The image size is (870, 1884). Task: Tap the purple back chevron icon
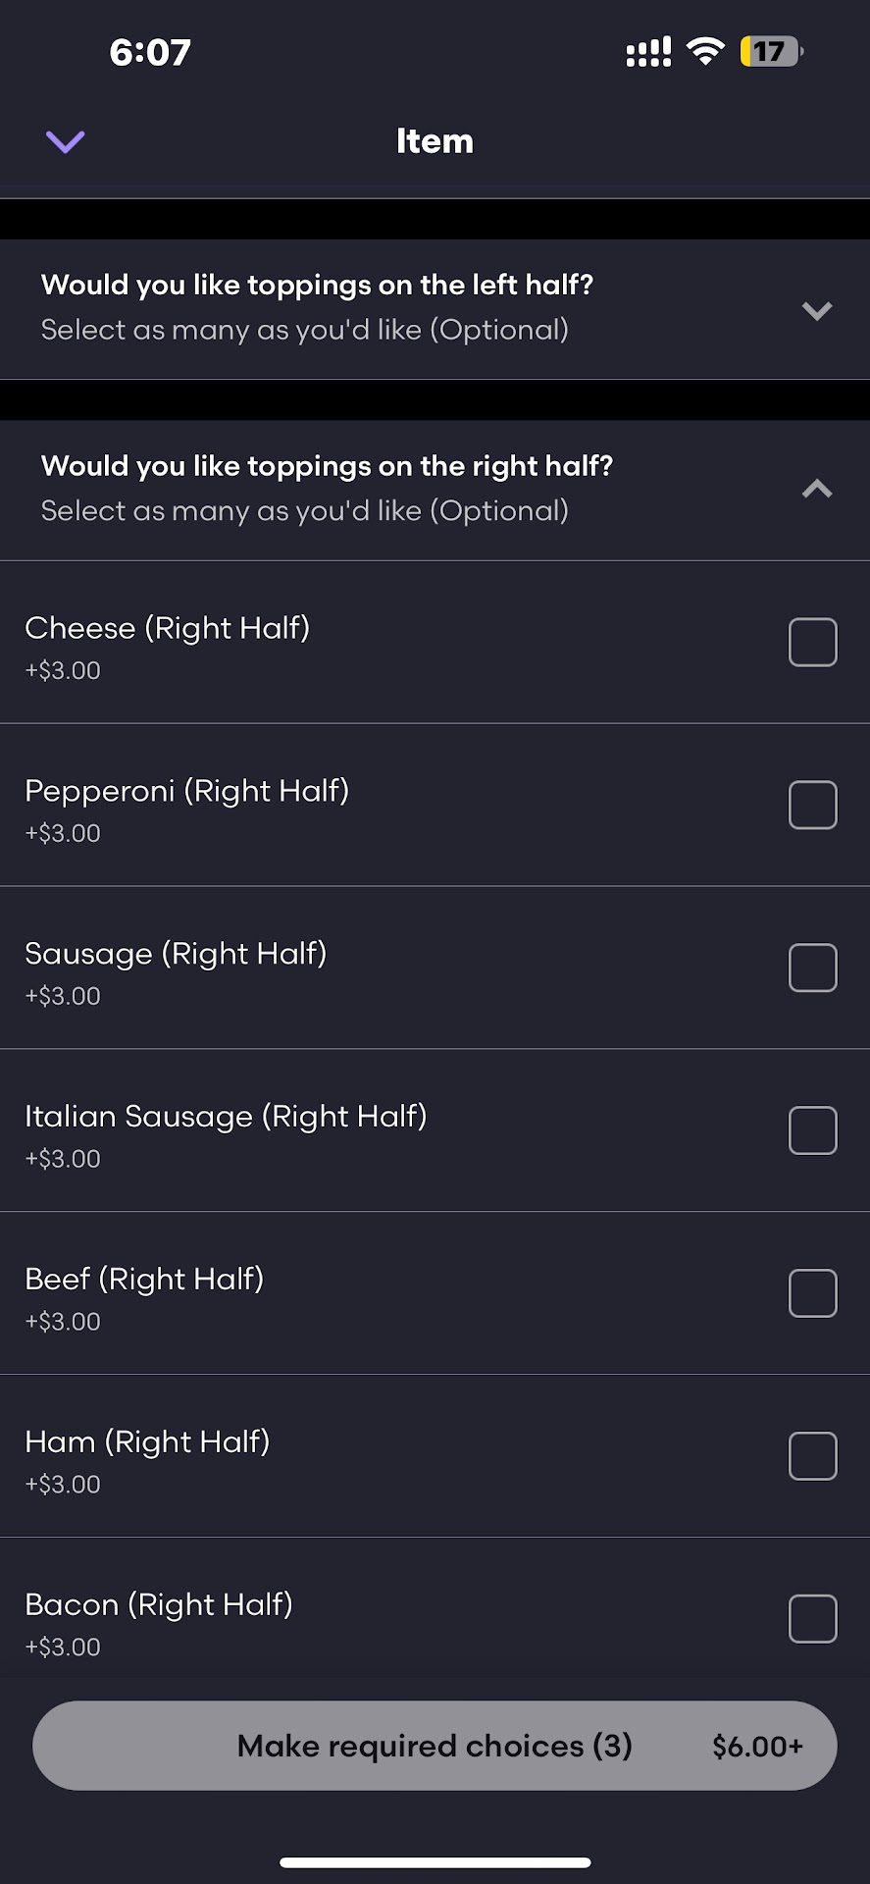point(65,142)
